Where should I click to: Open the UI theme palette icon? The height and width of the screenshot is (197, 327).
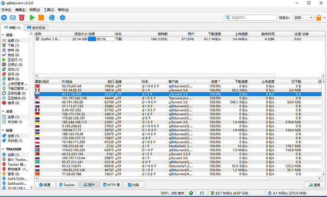[x=52, y=17]
